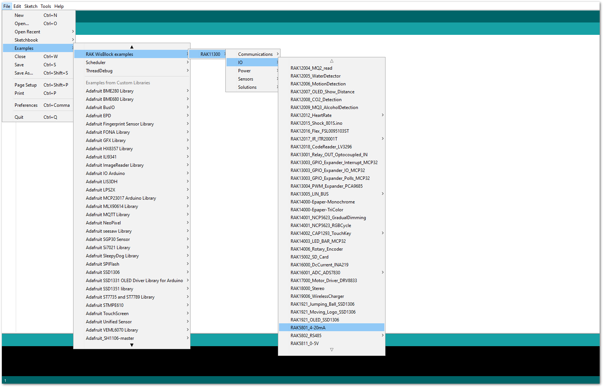Viewport: 603px width, 387px height.
Task: Open RAK12007_OLED_Show_Distance example
Action: 332,92
